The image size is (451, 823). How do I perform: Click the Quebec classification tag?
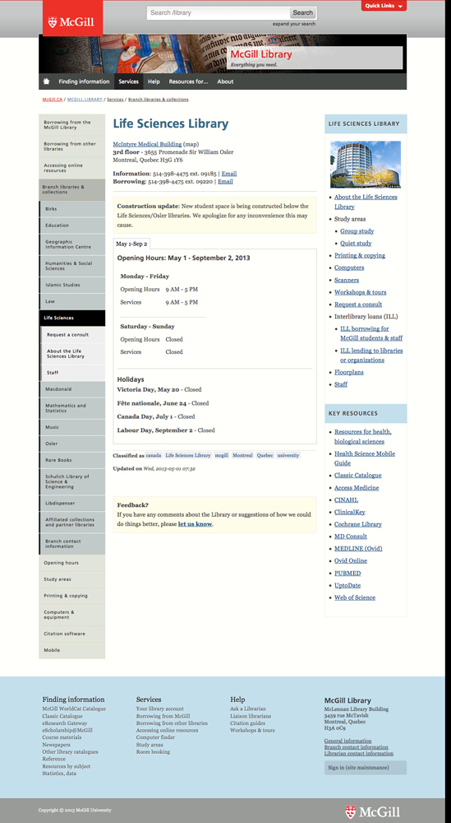[265, 456]
